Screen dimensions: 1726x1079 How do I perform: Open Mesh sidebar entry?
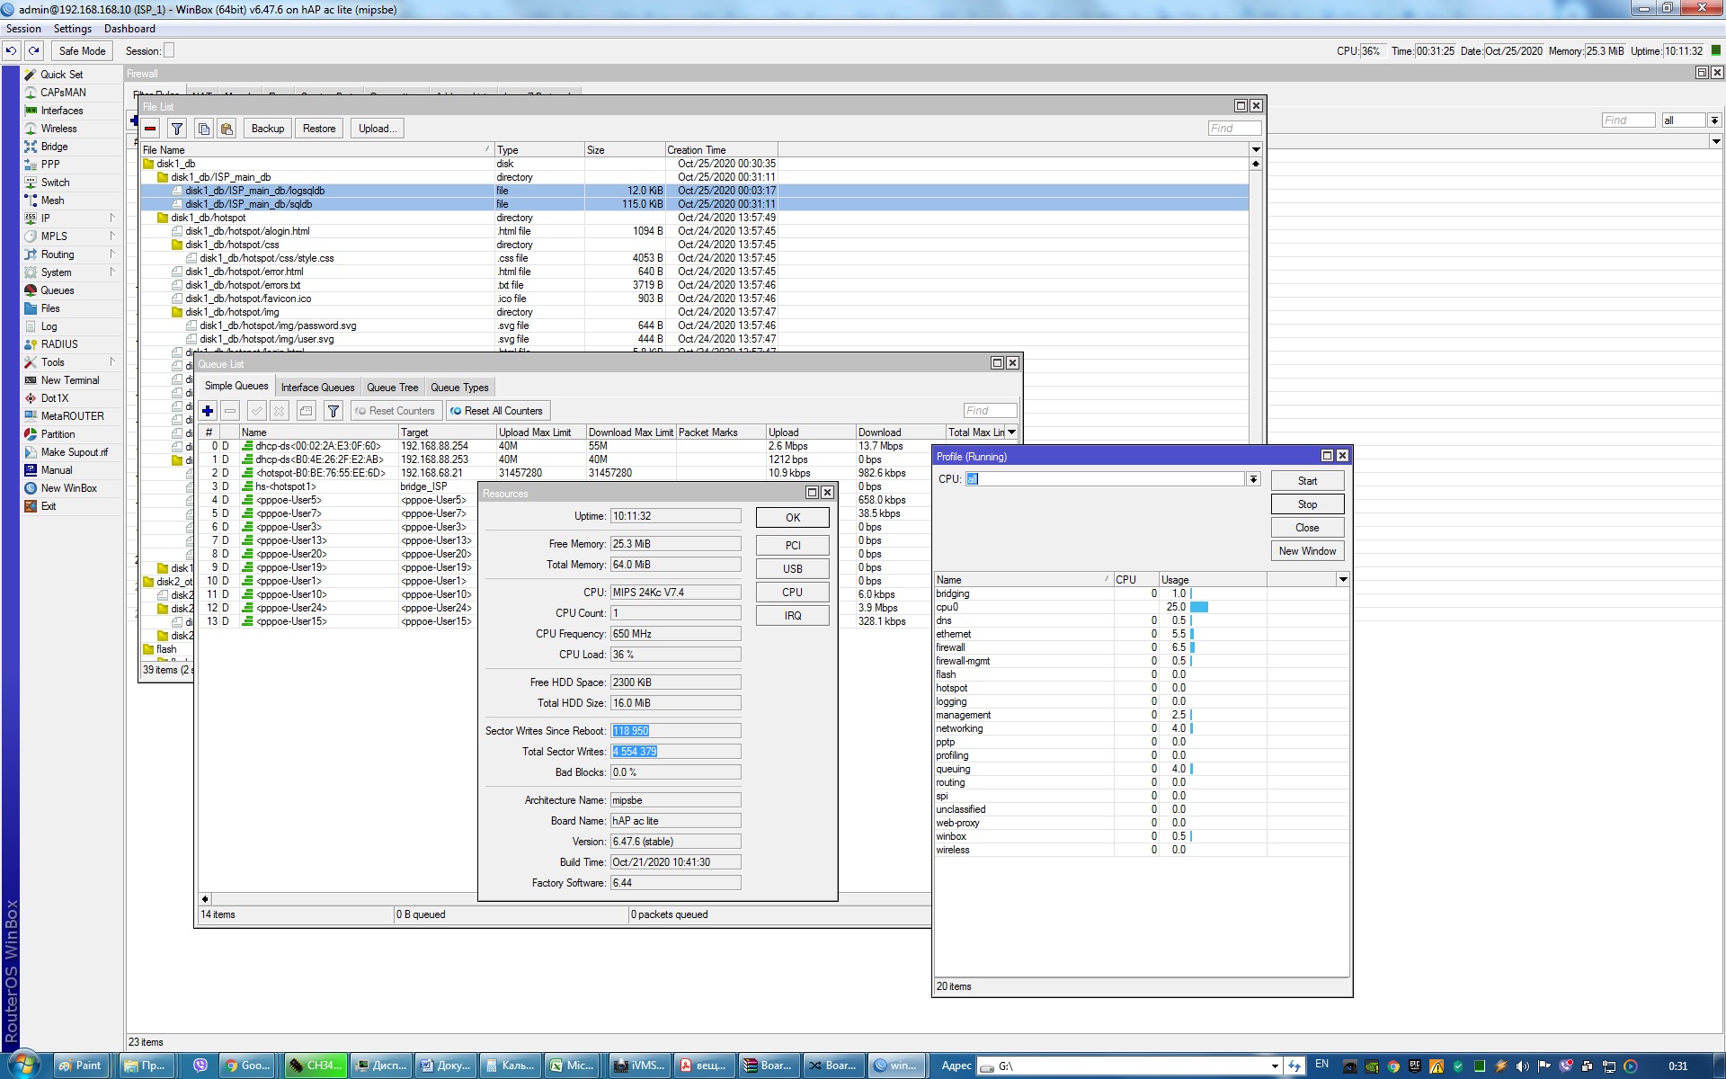(x=52, y=201)
